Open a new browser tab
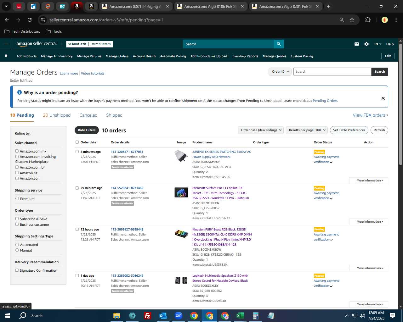The image size is (403, 322). pyautogui.click(x=329, y=6)
